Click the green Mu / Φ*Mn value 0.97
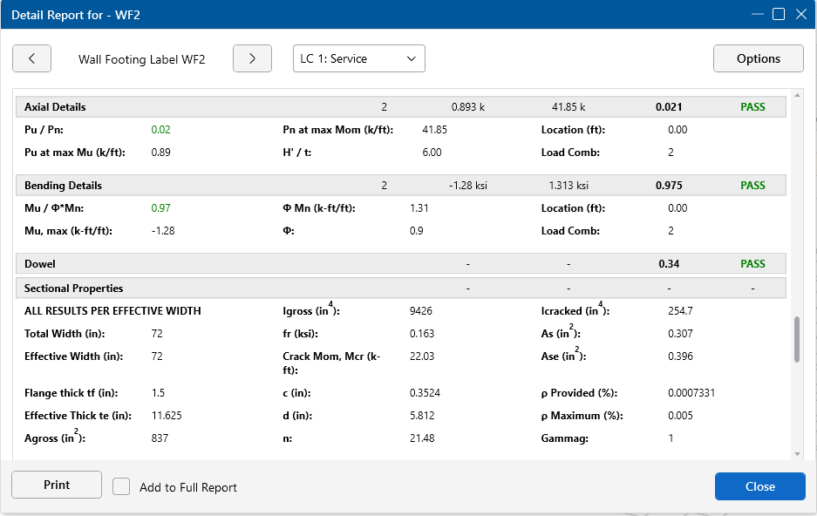The width and height of the screenshot is (817, 516). tap(161, 208)
